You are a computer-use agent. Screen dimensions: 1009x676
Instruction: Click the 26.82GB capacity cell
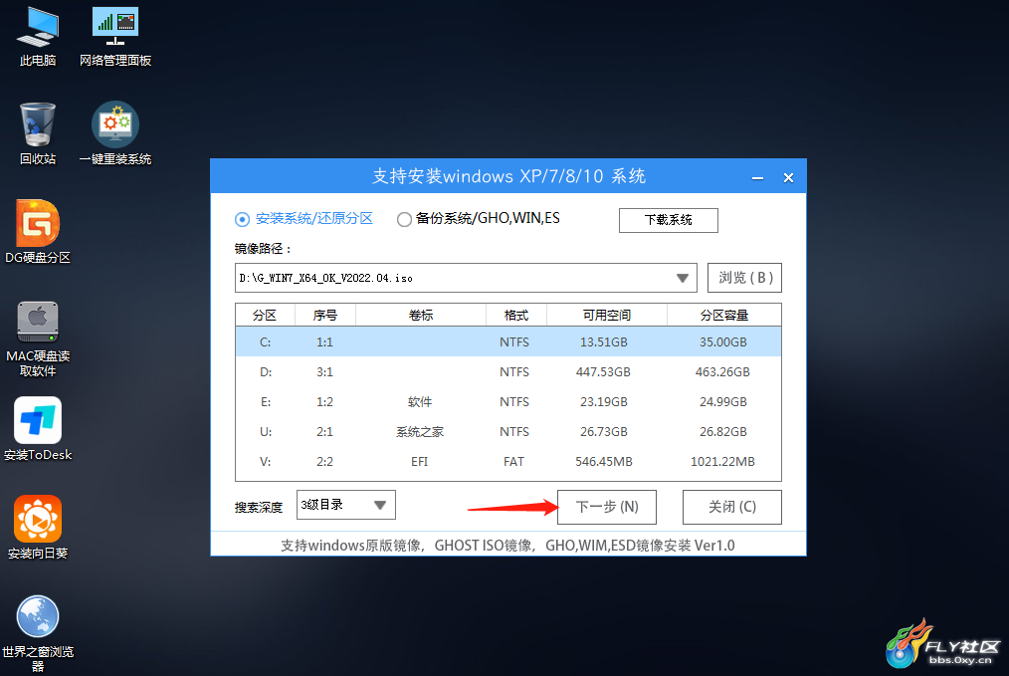pyautogui.click(x=723, y=432)
